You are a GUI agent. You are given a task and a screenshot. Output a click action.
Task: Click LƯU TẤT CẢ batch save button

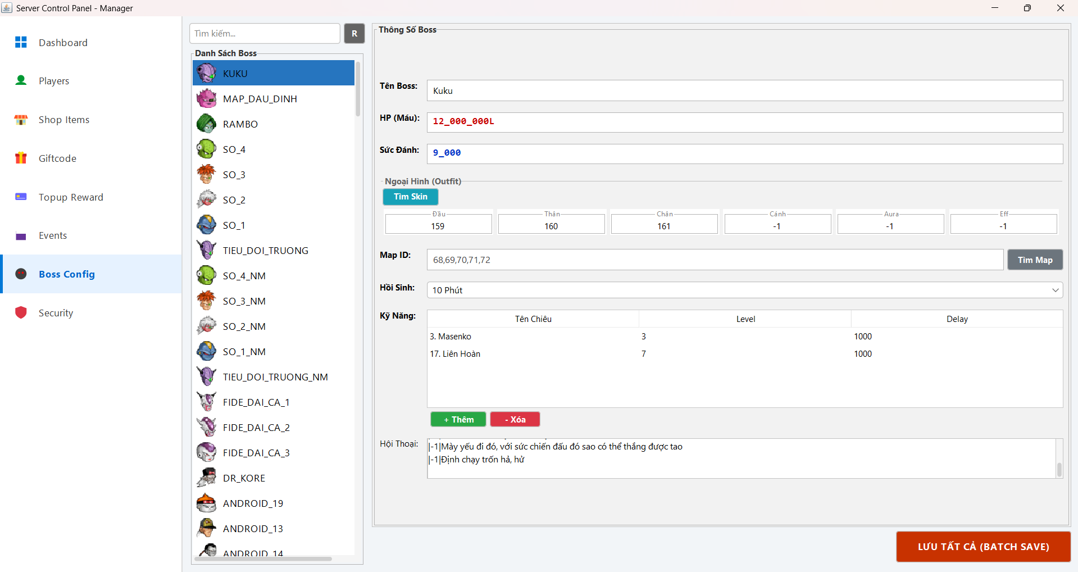click(983, 546)
